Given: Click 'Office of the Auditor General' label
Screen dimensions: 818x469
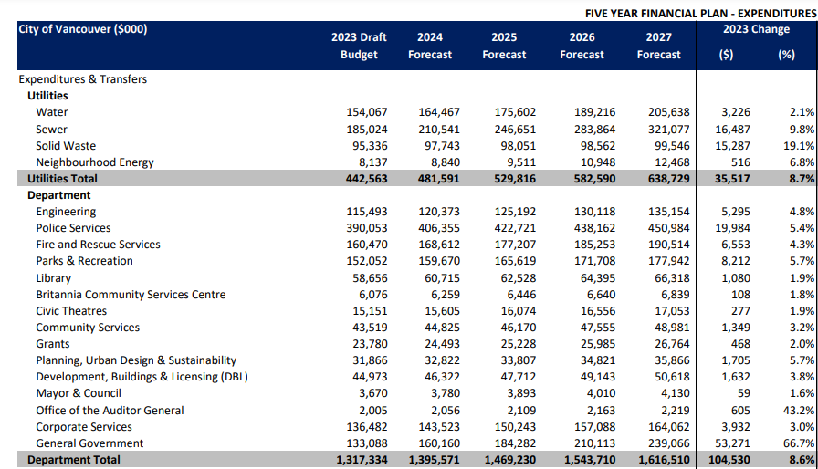Looking at the screenshot, I should coord(110,411).
